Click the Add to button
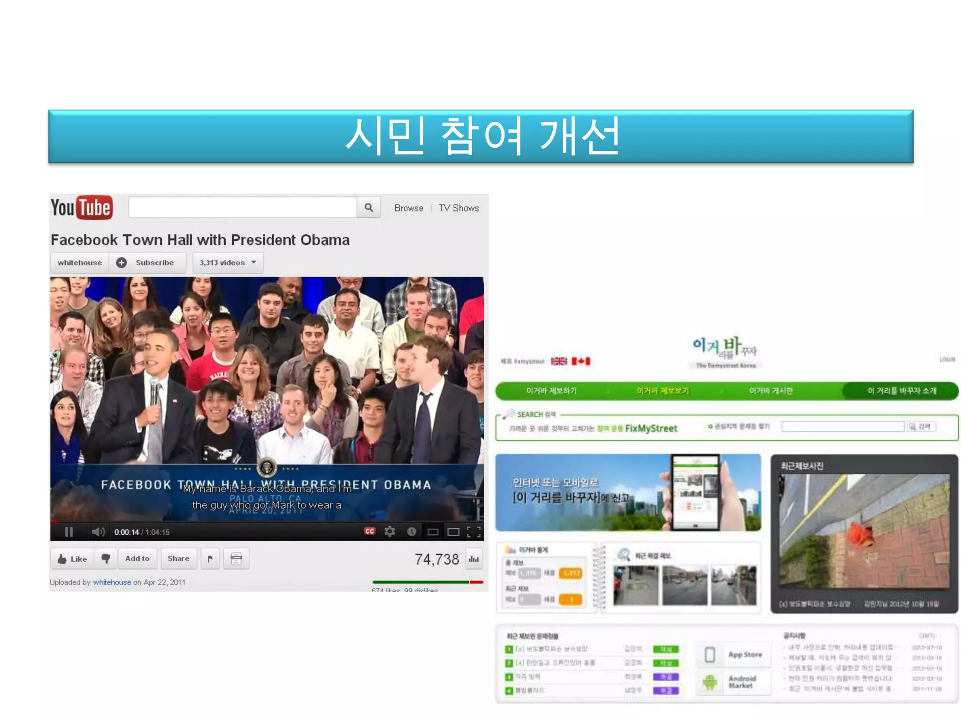The width and height of the screenshot is (961, 720). [137, 559]
